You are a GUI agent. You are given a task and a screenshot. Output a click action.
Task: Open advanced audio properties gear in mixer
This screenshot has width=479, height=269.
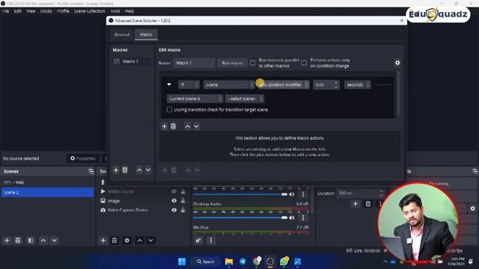(x=198, y=241)
